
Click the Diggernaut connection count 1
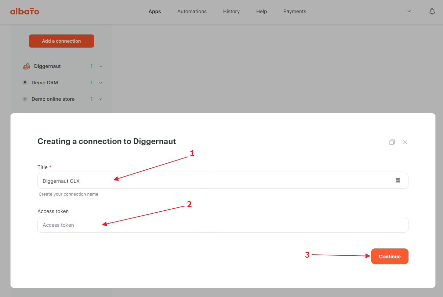91,66
